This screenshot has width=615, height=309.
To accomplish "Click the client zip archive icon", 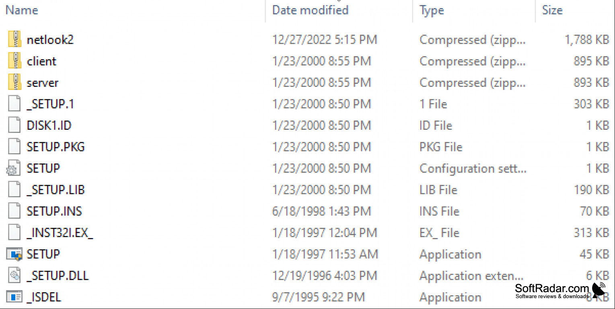I will point(14,61).
